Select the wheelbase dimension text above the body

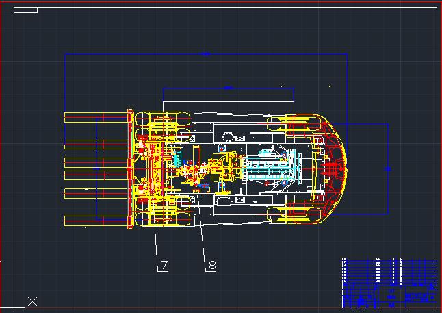coord(229,88)
